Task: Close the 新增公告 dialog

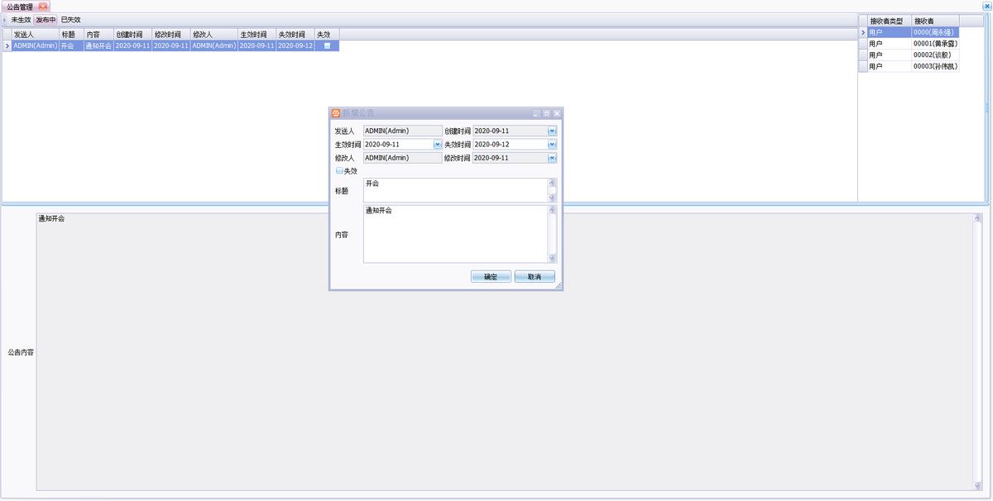Action: tap(557, 113)
